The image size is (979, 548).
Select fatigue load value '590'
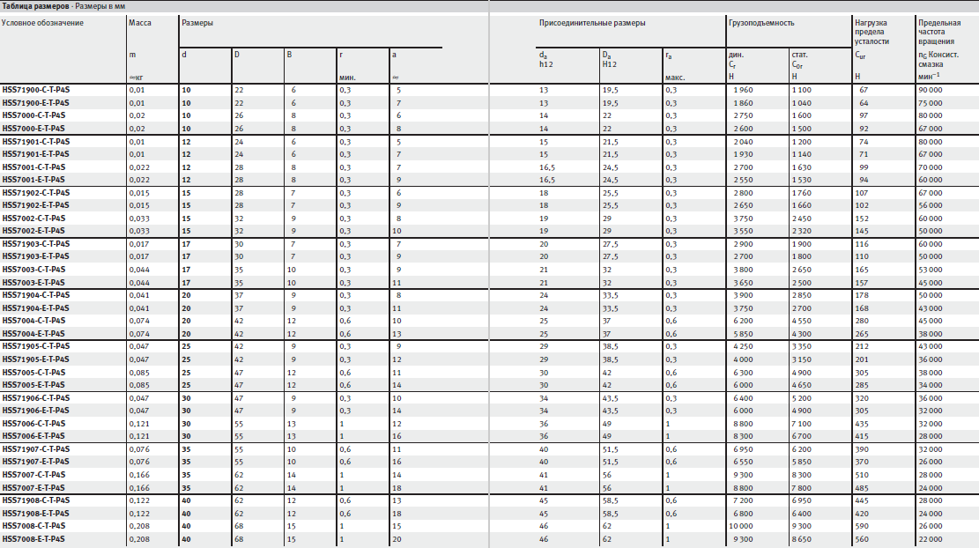coord(862,526)
